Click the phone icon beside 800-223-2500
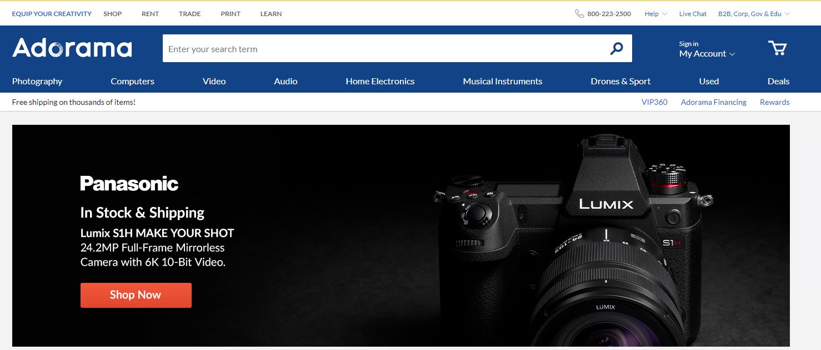The height and width of the screenshot is (350, 821). (x=579, y=14)
